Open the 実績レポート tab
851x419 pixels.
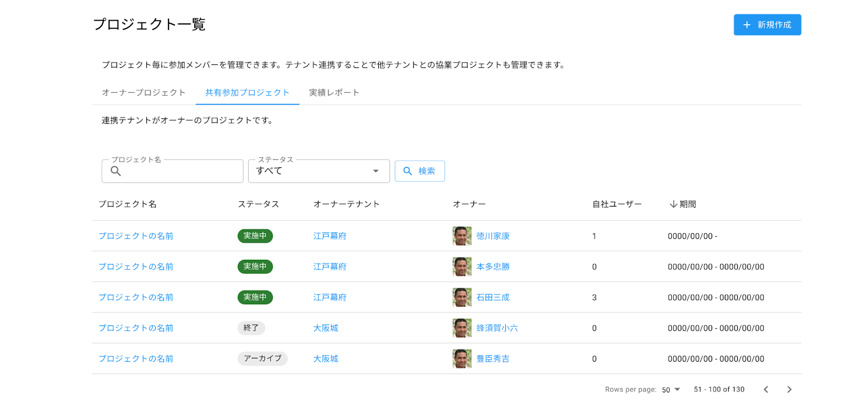coord(334,92)
